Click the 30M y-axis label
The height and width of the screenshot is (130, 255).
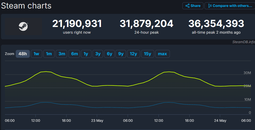coord(247,73)
